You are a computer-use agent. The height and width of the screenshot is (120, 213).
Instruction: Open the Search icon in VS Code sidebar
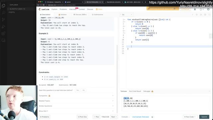pyautogui.click(x=3, y=13)
